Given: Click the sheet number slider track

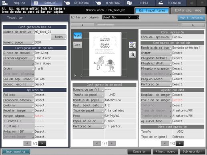Looking at the screenshot, I should 138,25.
